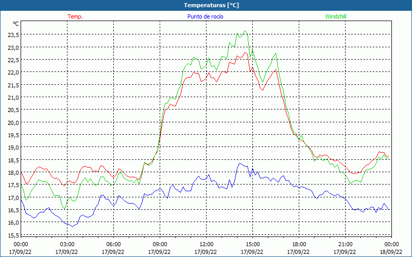412x257 pixels.
Task: Click the 03:00 time axis label
Action: click(67, 245)
